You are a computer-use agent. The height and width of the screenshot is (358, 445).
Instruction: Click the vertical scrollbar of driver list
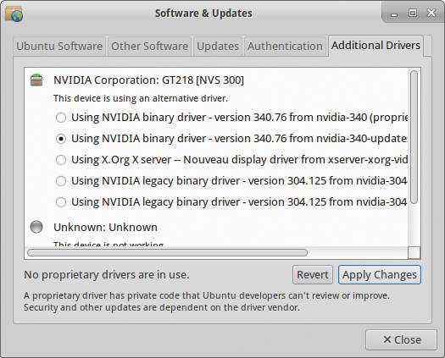[414, 137]
